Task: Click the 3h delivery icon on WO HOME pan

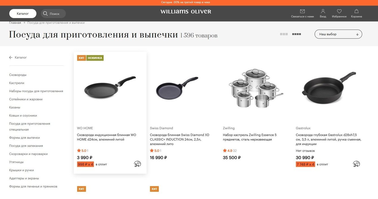Action: coord(137,164)
